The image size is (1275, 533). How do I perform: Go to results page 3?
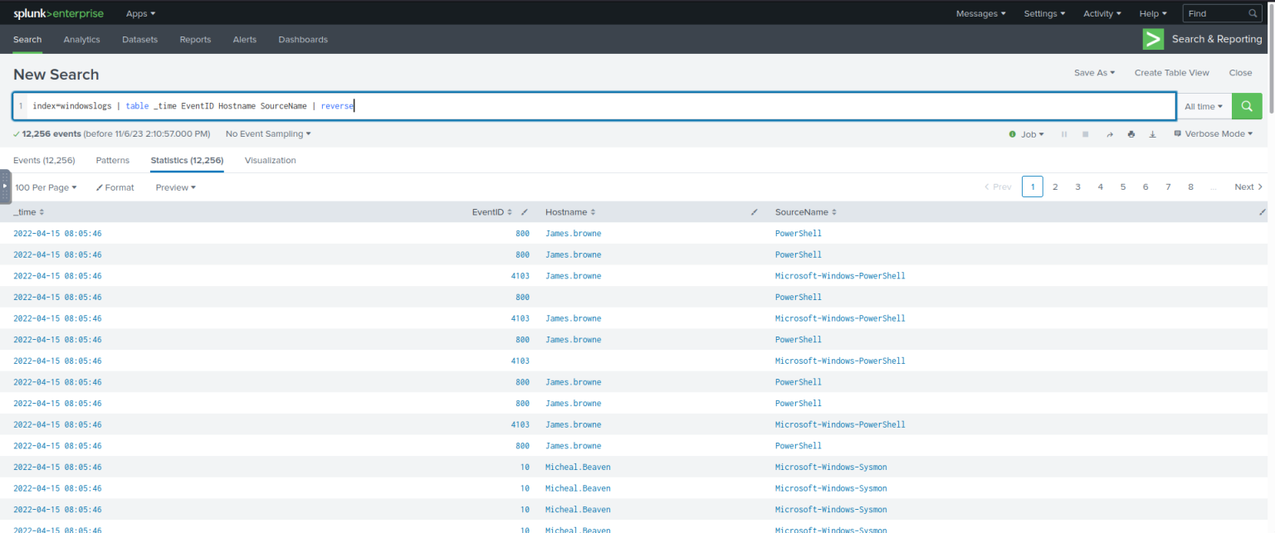1077,187
